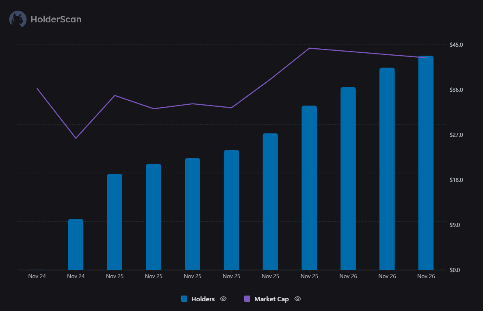483x311 pixels.
Task: Select the Holders legend label
Action: point(203,299)
